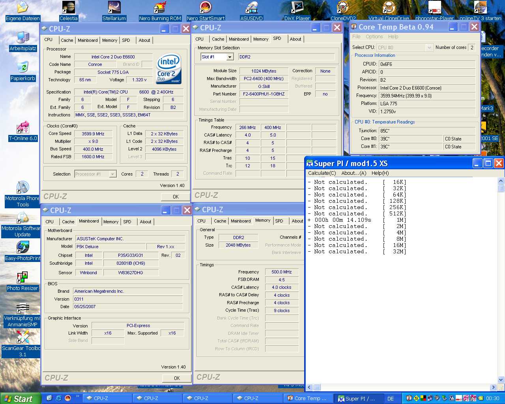
Task: Click the VID value '1.2750v' in Core Temp
Action: pos(427,112)
